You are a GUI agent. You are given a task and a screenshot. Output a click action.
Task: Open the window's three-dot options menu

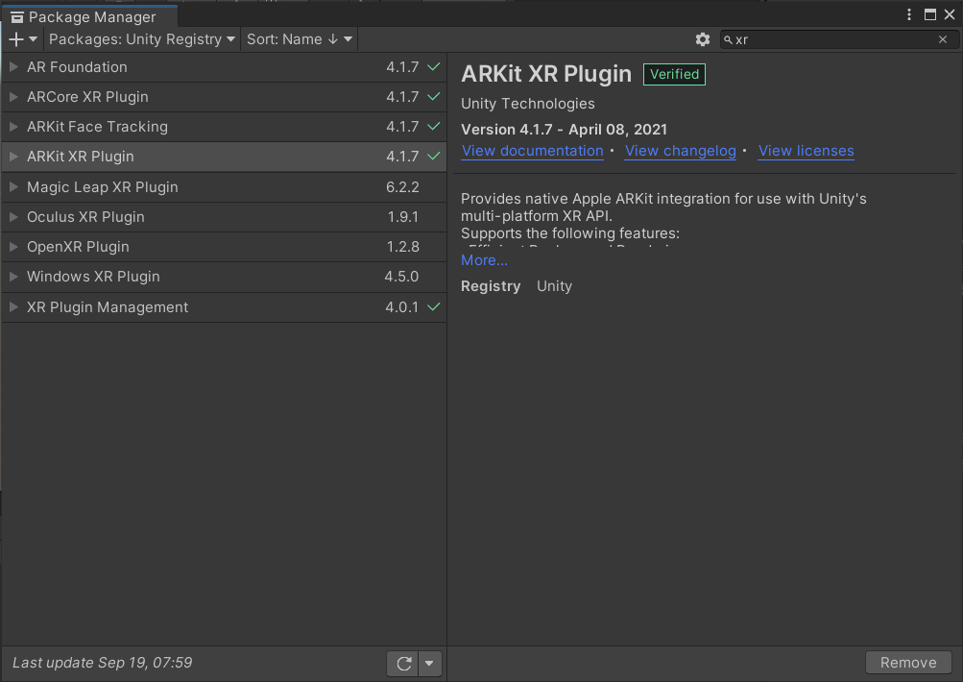[x=909, y=14]
